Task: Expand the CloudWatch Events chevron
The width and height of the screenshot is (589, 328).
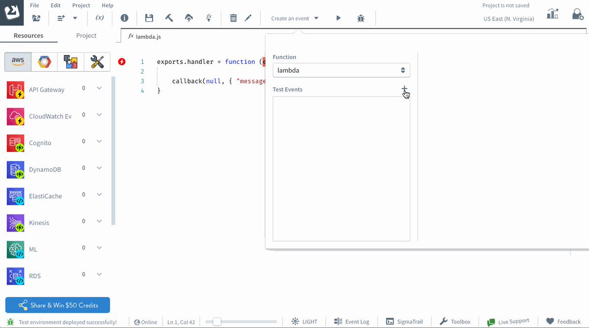Action: 99,115
